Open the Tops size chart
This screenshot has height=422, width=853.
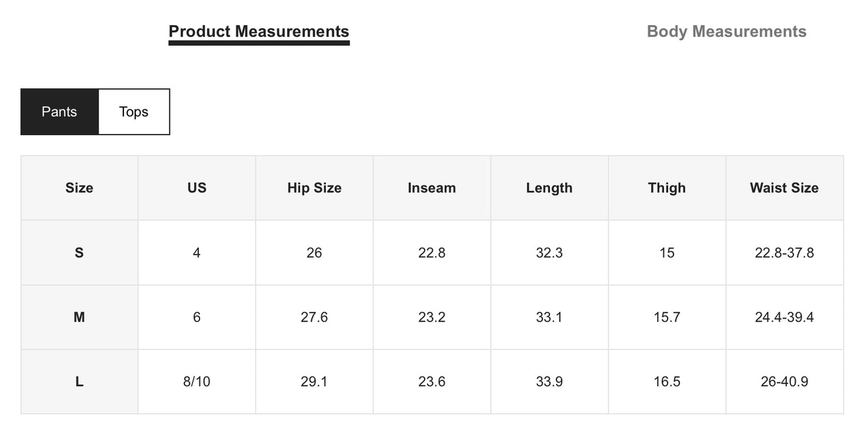click(133, 112)
